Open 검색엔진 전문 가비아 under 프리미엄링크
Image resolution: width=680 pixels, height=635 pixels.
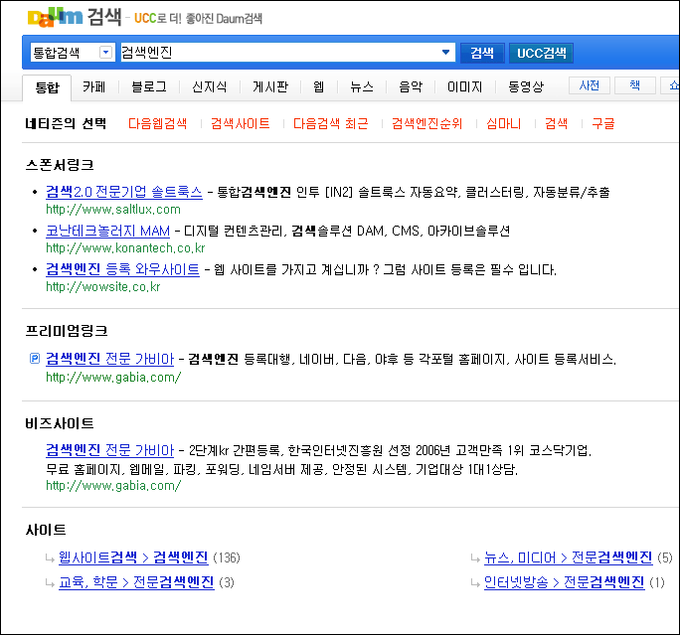(109, 359)
